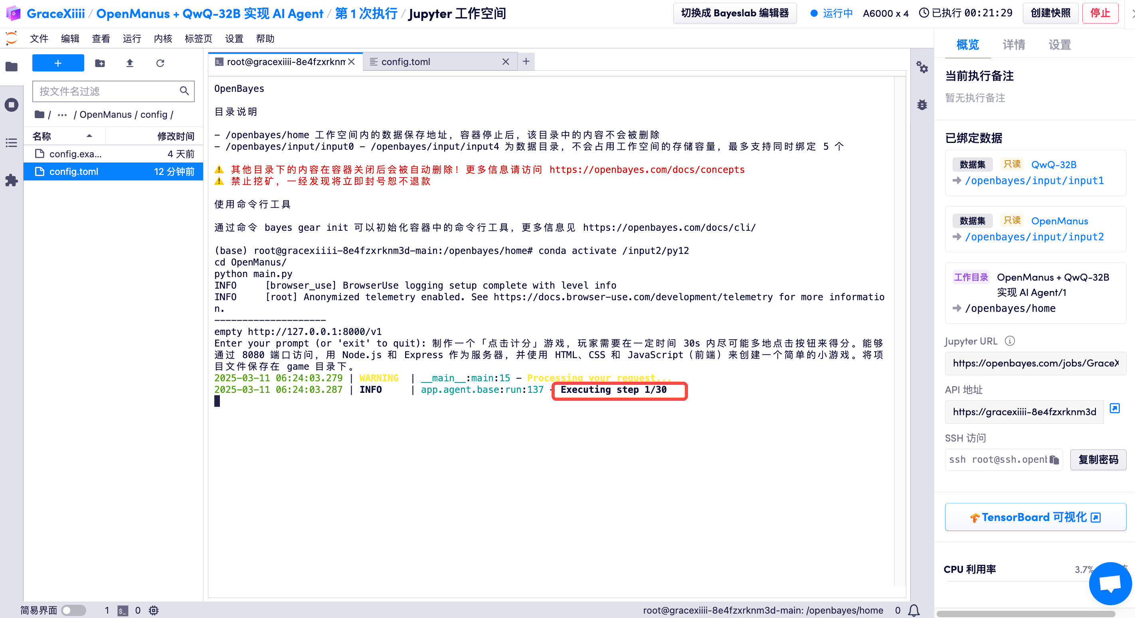This screenshot has width=1135, height=618.
Task: Open the 内核 kernel menu
Action: 162,39
